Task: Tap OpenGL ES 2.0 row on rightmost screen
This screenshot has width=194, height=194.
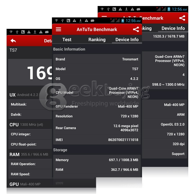Action: [164, 124]
